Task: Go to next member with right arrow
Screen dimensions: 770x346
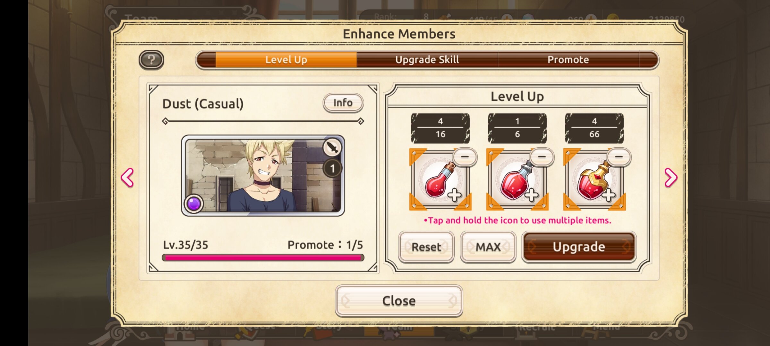Action: [x=671, y=177]
